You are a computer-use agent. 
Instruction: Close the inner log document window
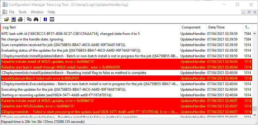click(x=255, y=12)
